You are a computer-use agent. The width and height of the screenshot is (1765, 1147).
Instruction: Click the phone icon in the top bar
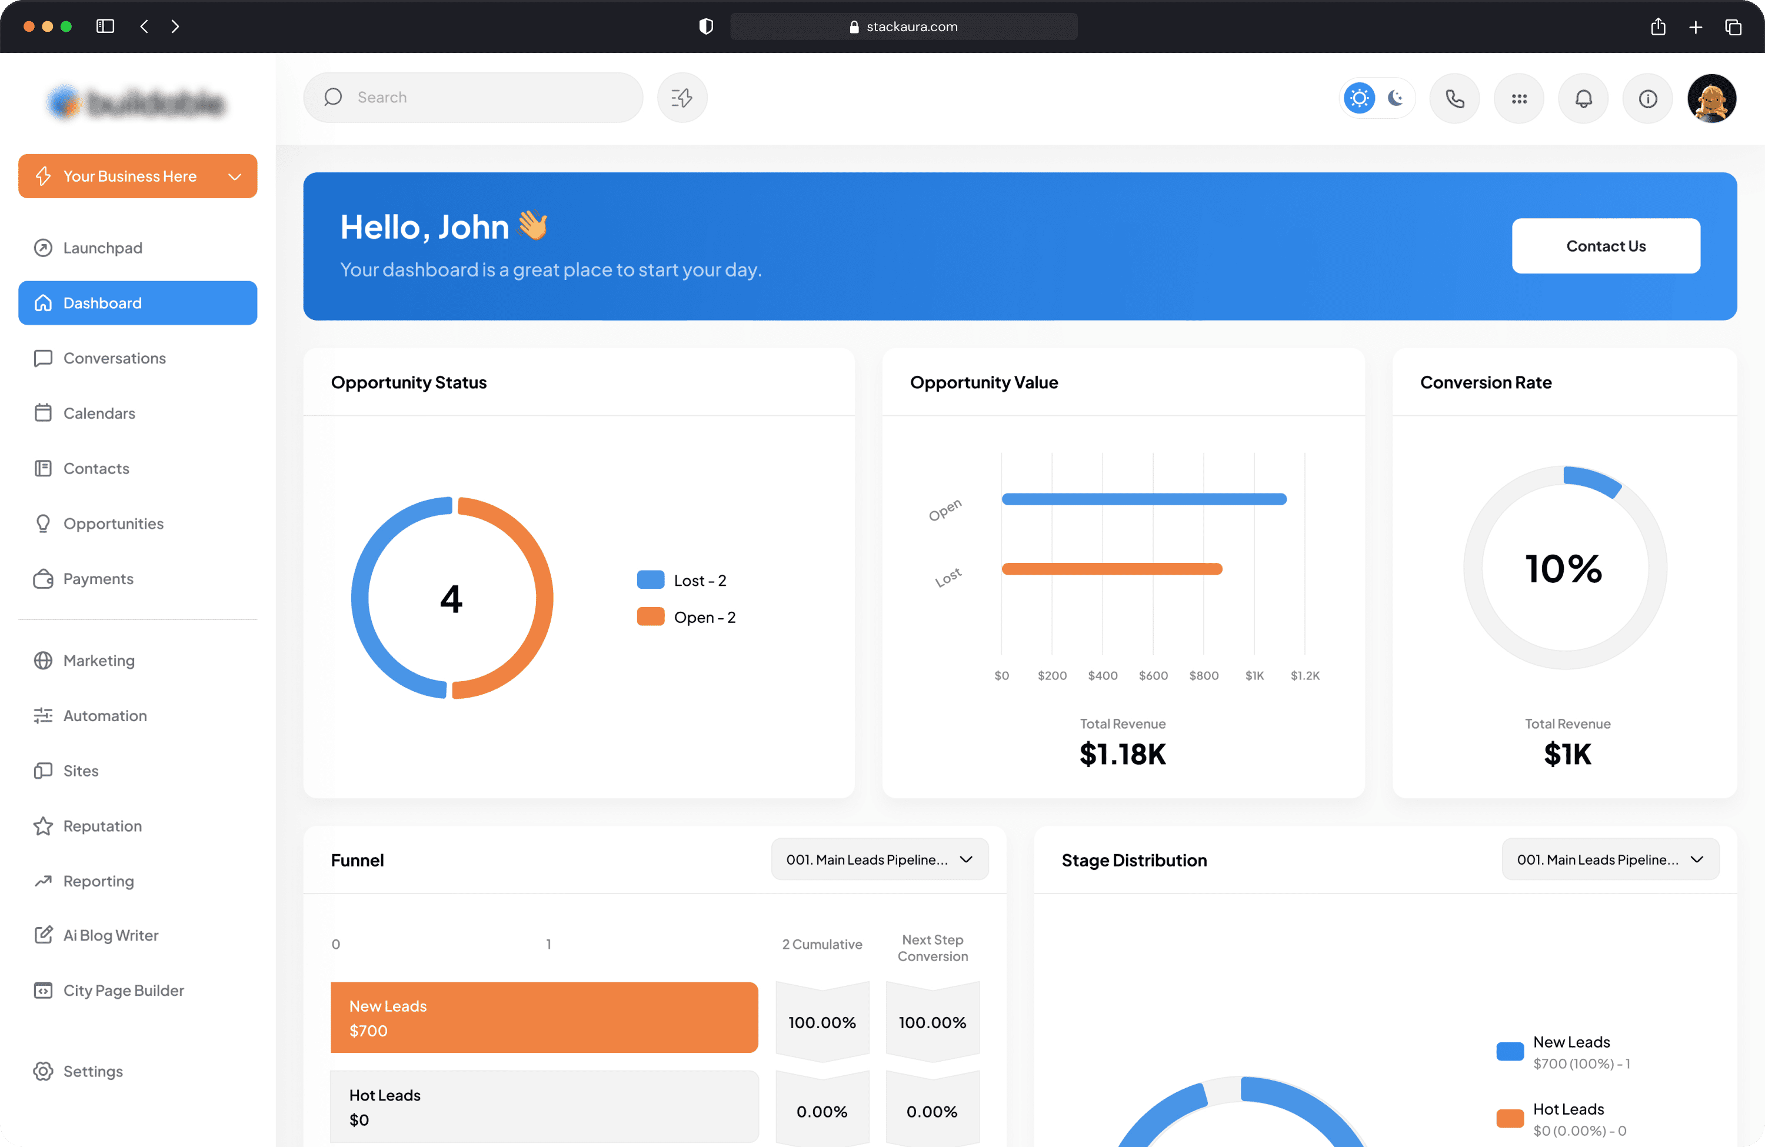[x=1454, y=98]
